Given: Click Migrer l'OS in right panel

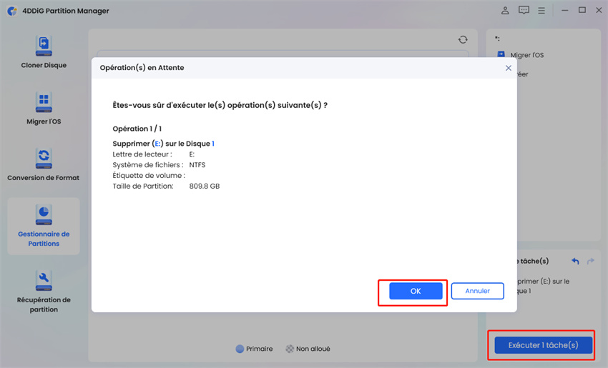Looking at the screenshot, I should click(x=526, y=55).
